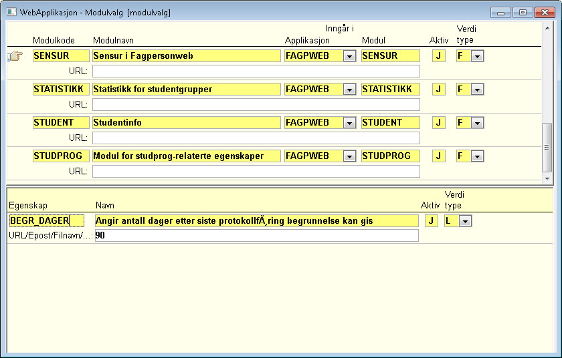Click the Modulnavn column header
The width and height of the screenshot is (562, 358).
(113, 41)
